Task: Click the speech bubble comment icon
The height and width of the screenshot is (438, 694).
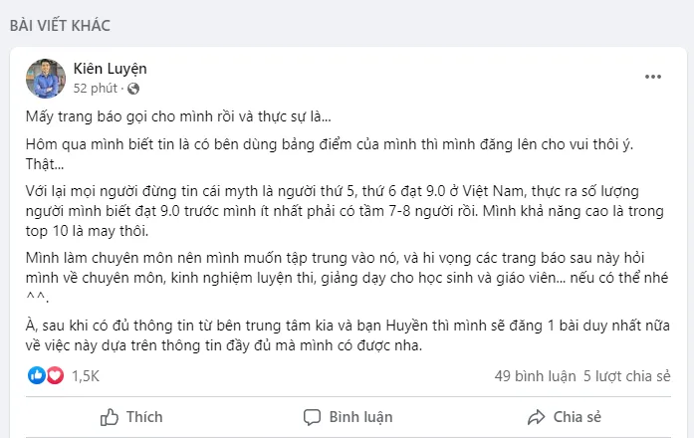Action: click(312, 416)
